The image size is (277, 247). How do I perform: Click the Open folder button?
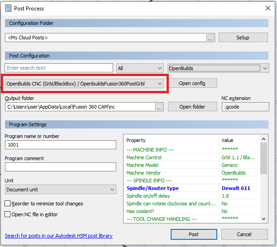tap(192, 107)
